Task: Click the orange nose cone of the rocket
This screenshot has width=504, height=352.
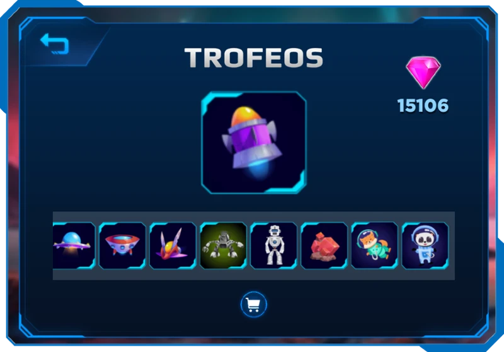Action: click(x=246, y=117)
